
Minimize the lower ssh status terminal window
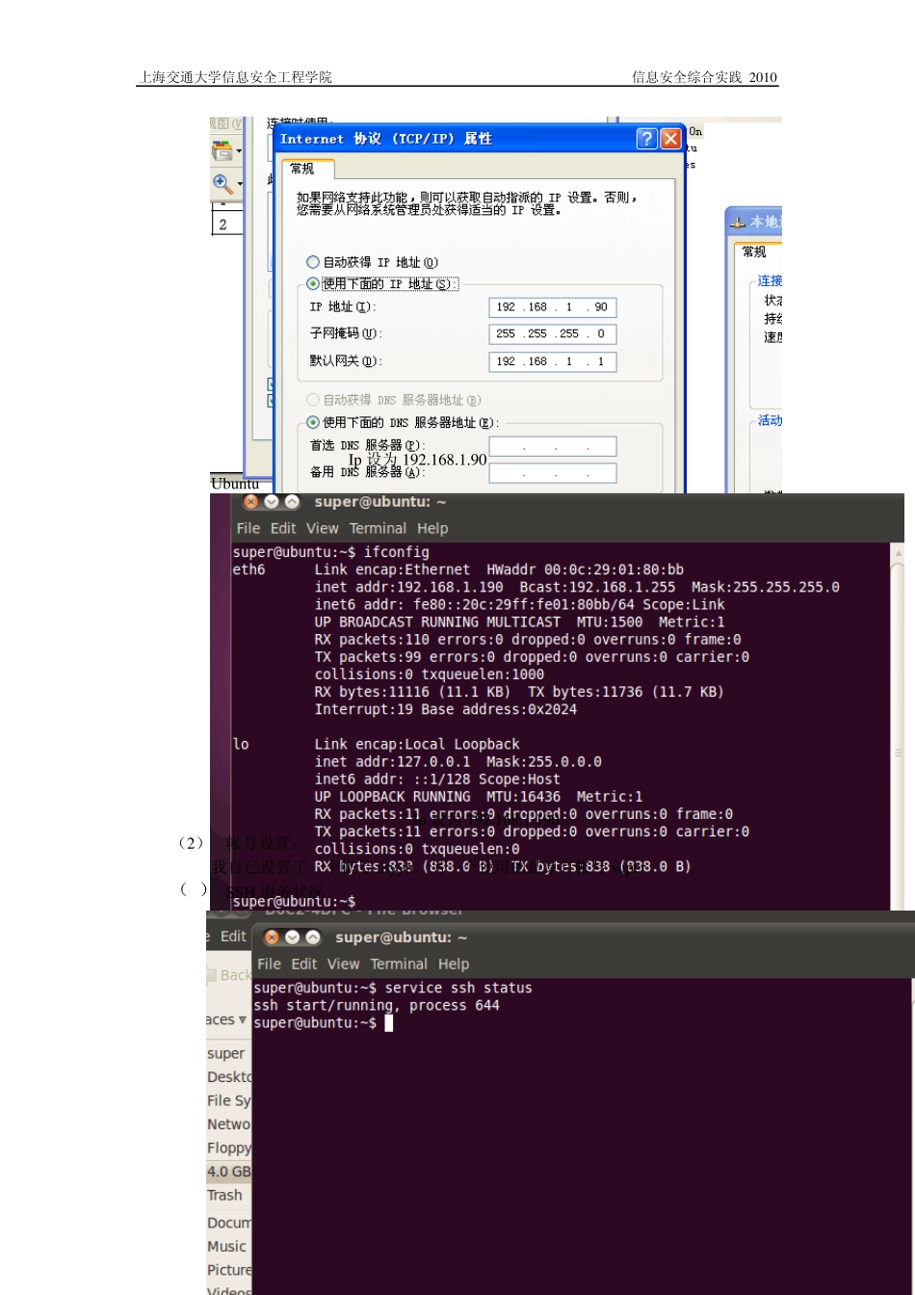pyautogui.click(x=292, y=938)
